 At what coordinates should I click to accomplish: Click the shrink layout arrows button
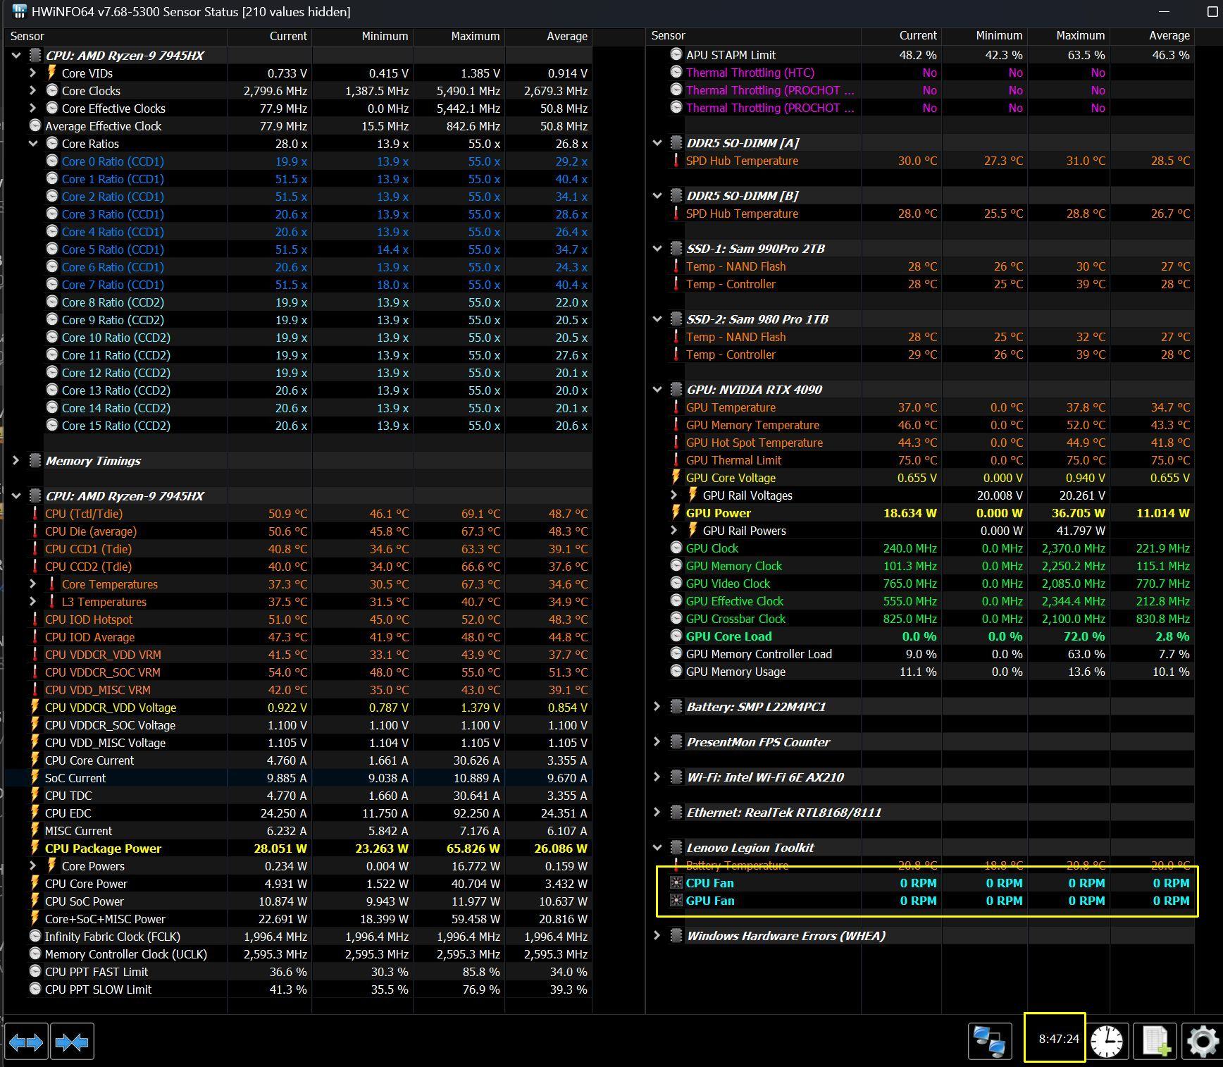[72, 1041]
